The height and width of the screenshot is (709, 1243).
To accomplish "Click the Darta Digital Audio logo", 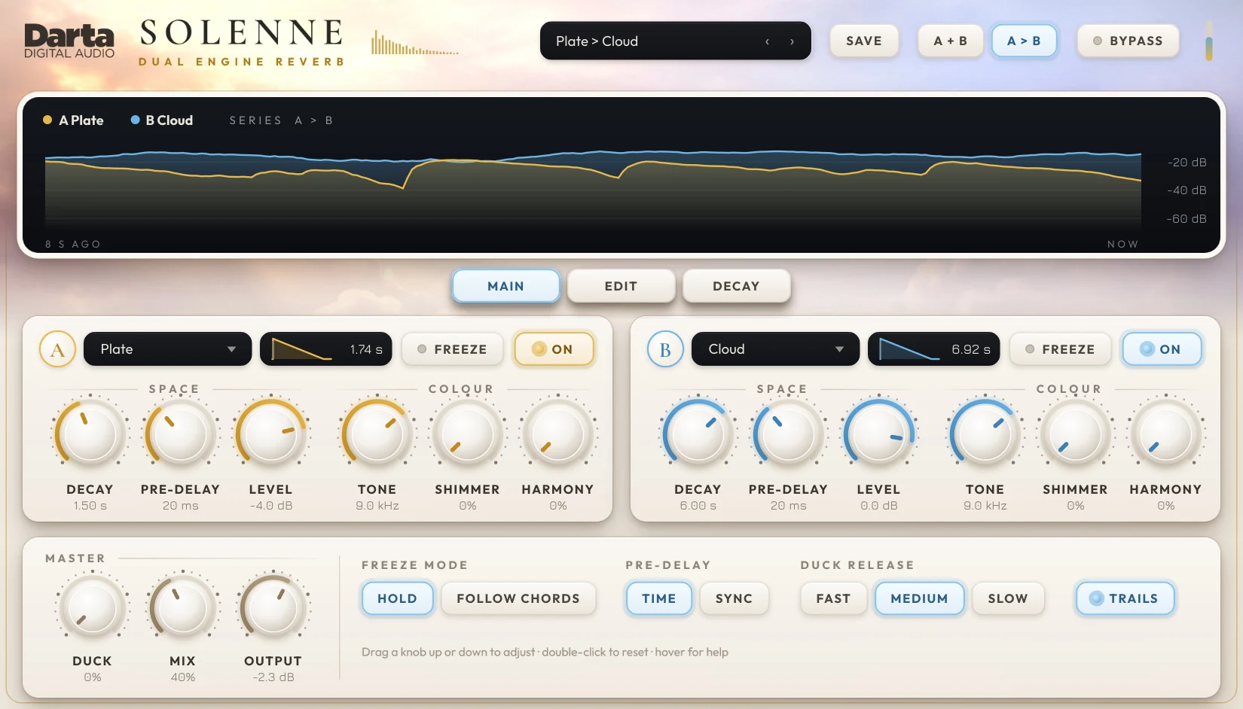I will click(x=69, y=41).
